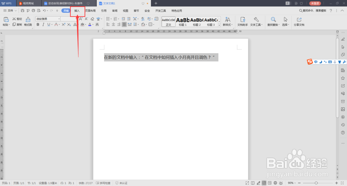
Task: Switch to reading layout view icon
Action: click(x=253, y=183)
